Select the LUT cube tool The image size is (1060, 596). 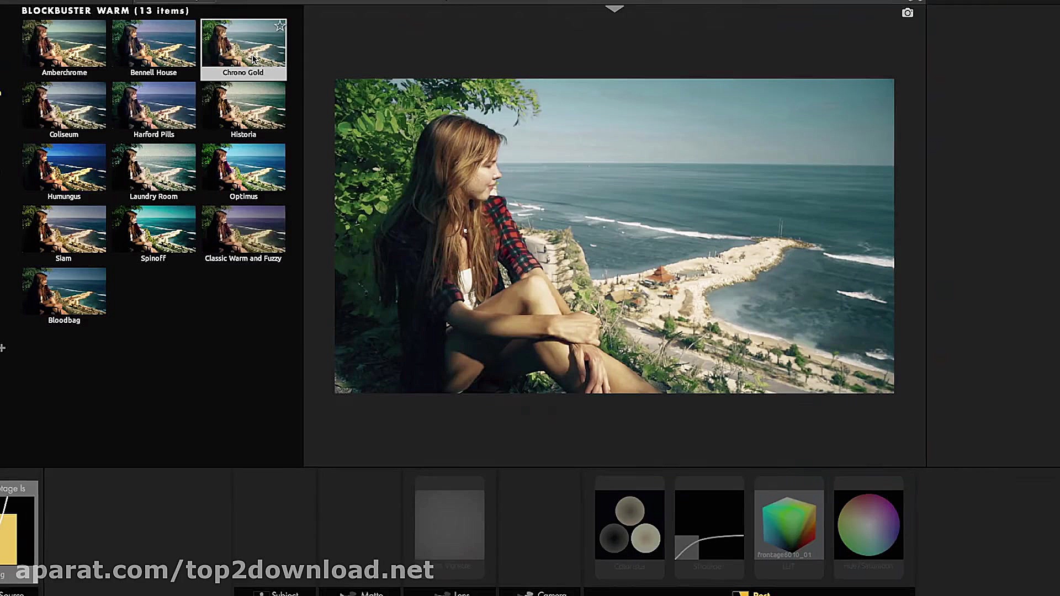(788, 524)
